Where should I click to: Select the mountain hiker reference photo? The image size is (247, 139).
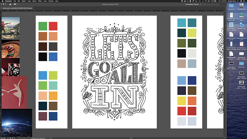point(10,28)
